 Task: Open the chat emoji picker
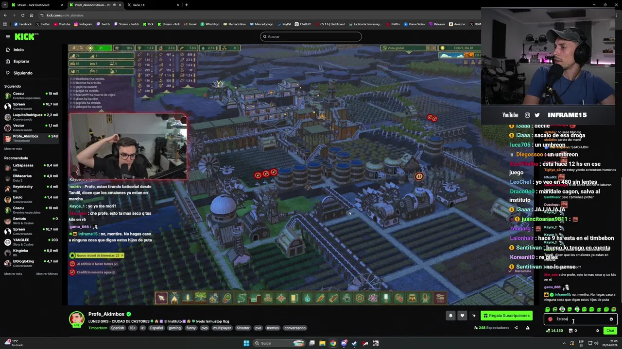tap(611, 319)
